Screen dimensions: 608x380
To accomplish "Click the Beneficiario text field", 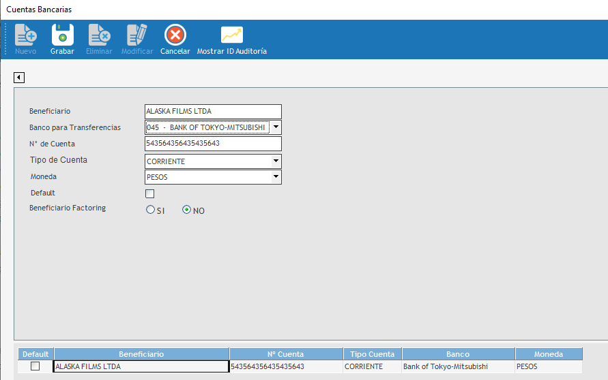I will click(x=212, y=112).
